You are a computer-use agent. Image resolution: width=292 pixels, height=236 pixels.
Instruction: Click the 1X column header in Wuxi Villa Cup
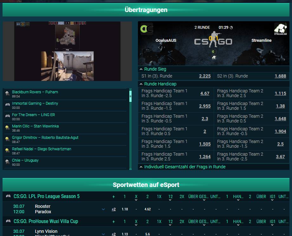point(159,221)
